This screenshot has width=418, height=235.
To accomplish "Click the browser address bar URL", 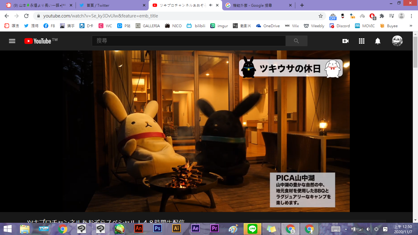I will click(x=101, y=16).
